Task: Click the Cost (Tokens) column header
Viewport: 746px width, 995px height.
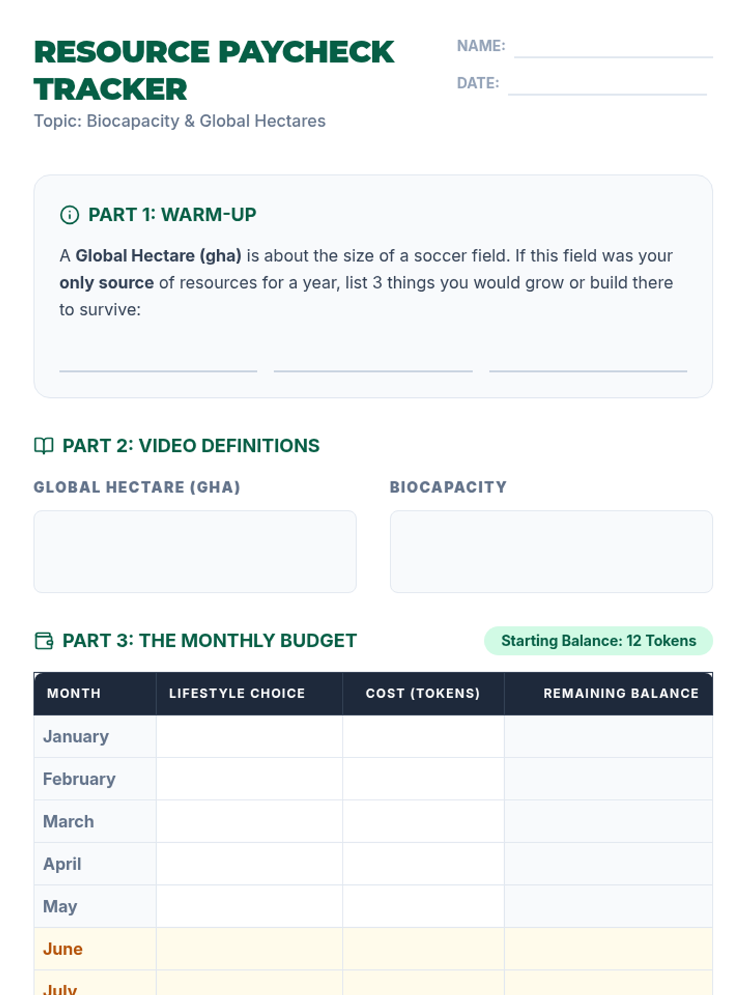Action: coord(423,693)
